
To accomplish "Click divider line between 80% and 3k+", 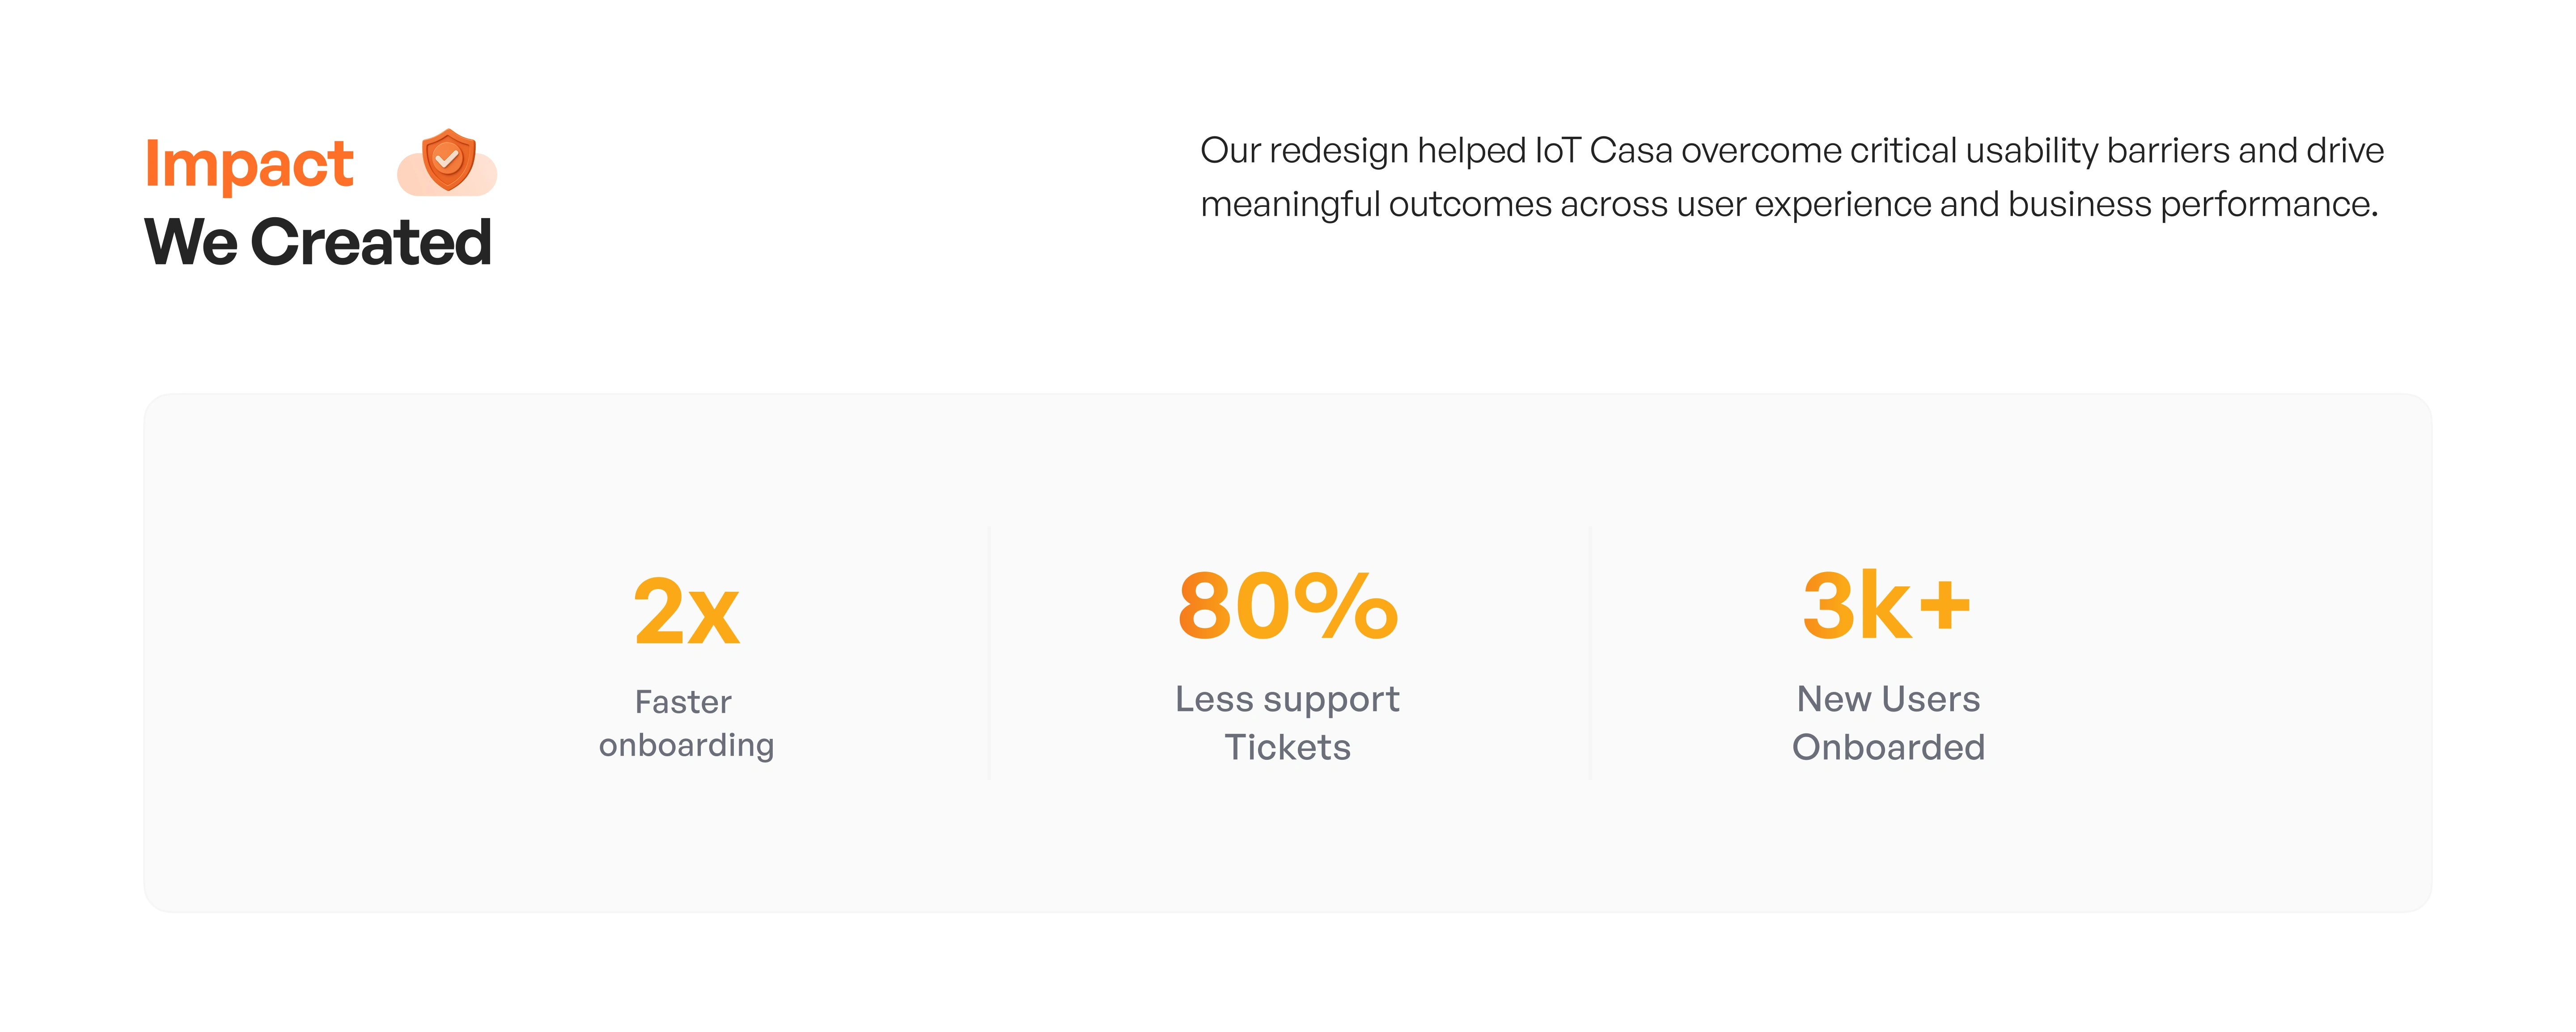I will (1590, 654).
